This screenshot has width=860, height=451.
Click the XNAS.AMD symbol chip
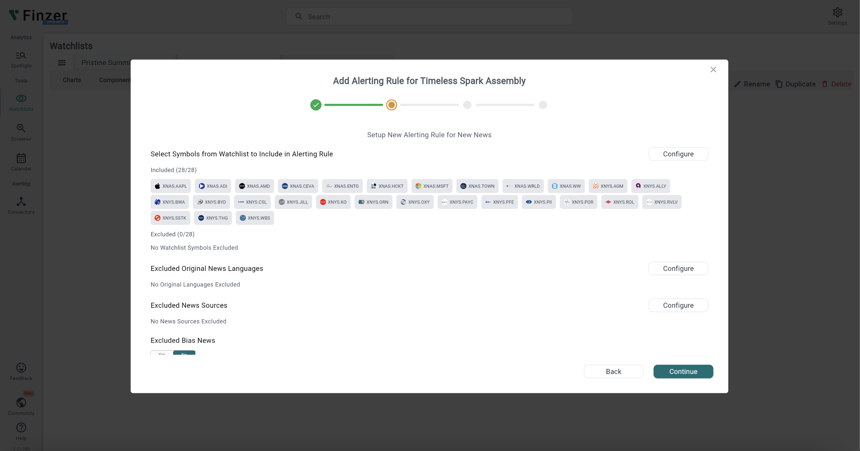tap(254, 186)
